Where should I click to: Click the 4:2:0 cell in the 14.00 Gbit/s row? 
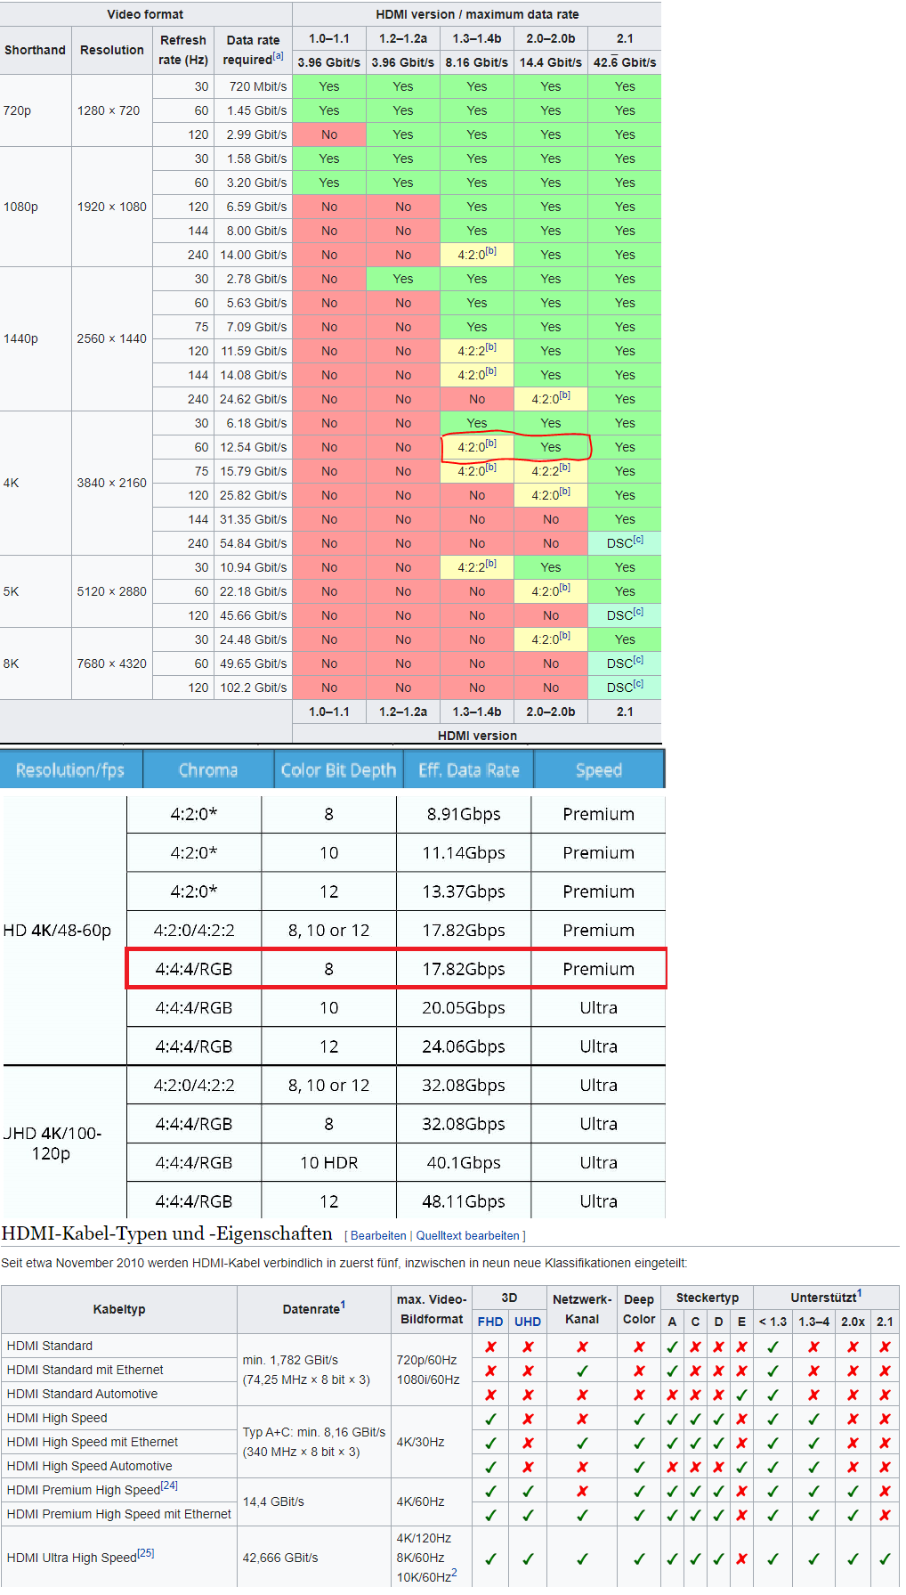(477, 255)
